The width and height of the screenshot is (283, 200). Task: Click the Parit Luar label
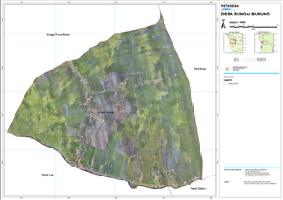(48, 175)
